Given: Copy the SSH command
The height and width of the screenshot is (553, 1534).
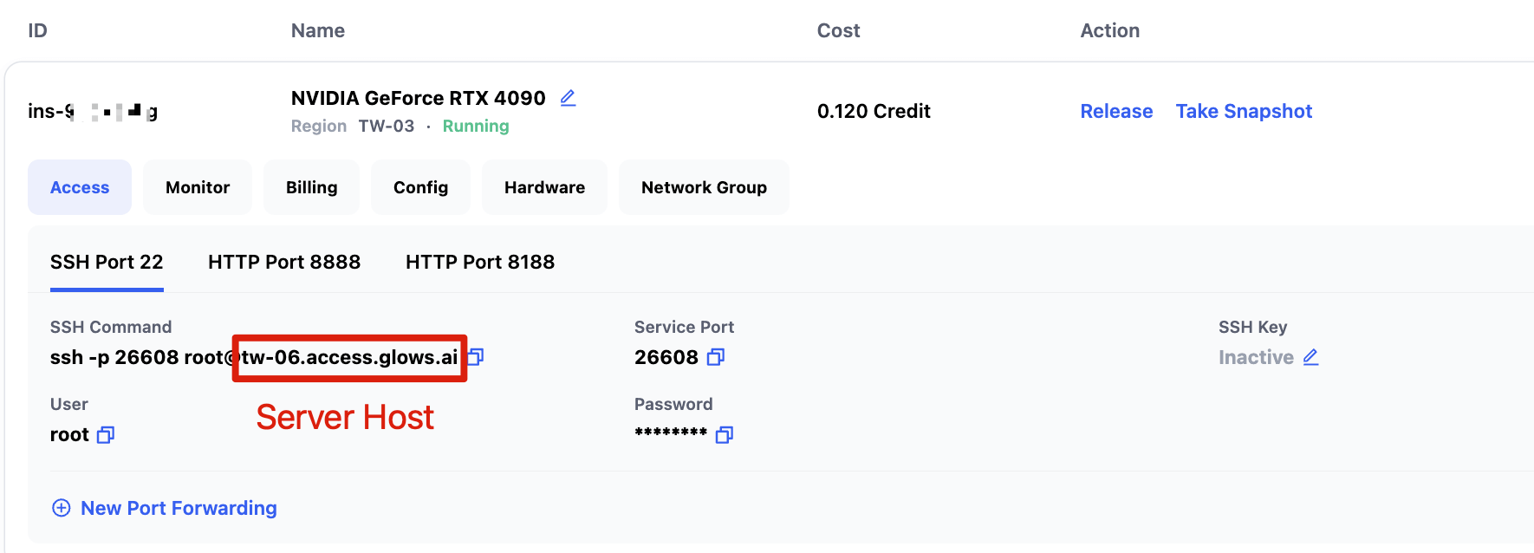Looking at the screenshot, I should point(477,356).
